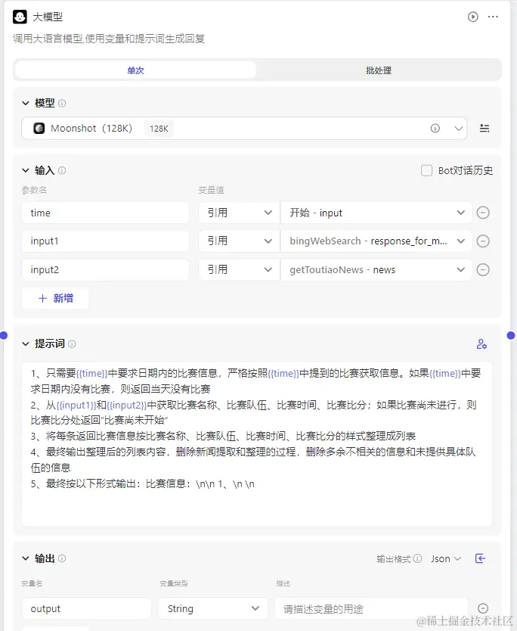Click the left blue connection port
Viewport: 517px width, 631px height.
[x=4, y=335]
